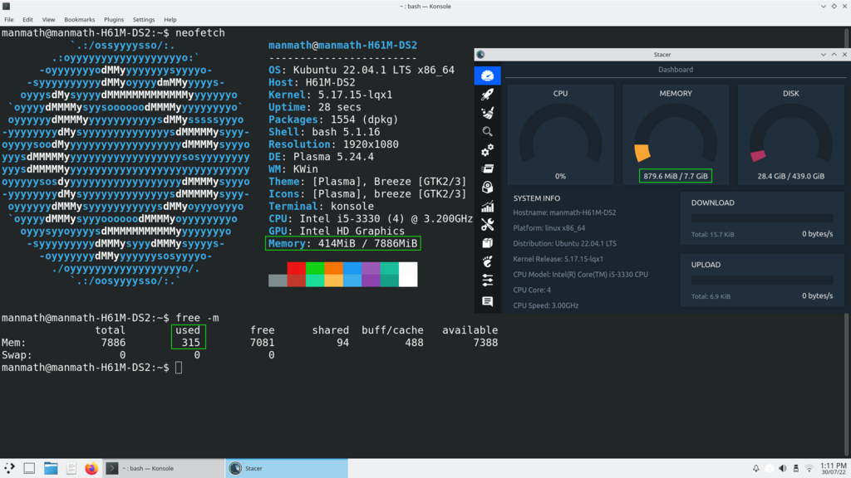The height and width of the screenshot is (478, 851).
Task: Open the Edit menu in Konsole
Action: pos(27,20)
